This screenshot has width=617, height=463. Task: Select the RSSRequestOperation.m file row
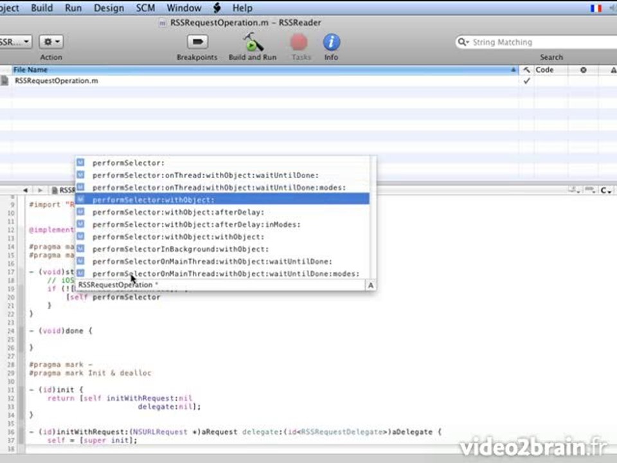coord(308,81)
